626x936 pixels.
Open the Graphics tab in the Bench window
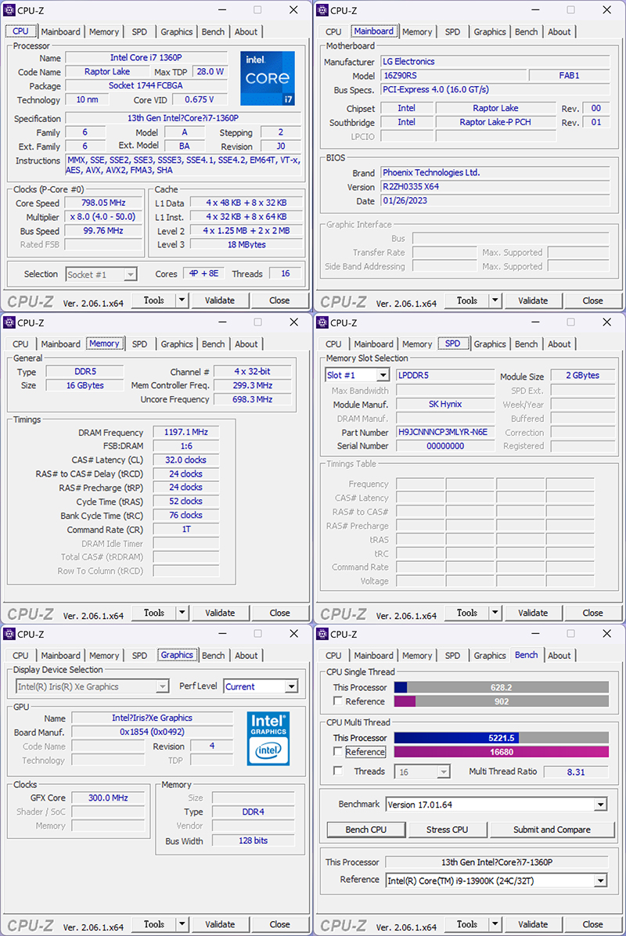490,656
